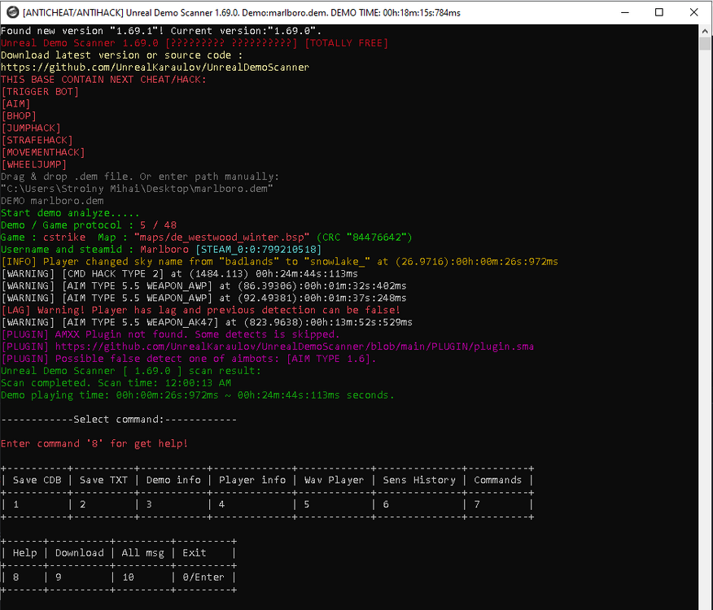The height and width of the screenshot is (610, 713).
Task: Click the Help cell in lower table
Action: click(24, 553)
